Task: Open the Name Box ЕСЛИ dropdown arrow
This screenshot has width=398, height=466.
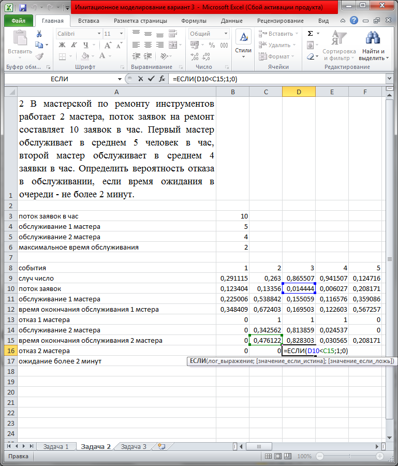Action: coord(120,79)
